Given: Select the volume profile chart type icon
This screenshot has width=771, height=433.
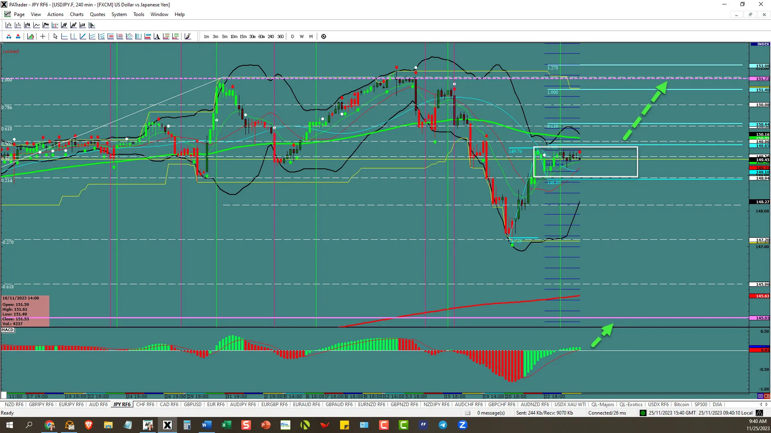Looking at the screenshot, I should [92, 25].
